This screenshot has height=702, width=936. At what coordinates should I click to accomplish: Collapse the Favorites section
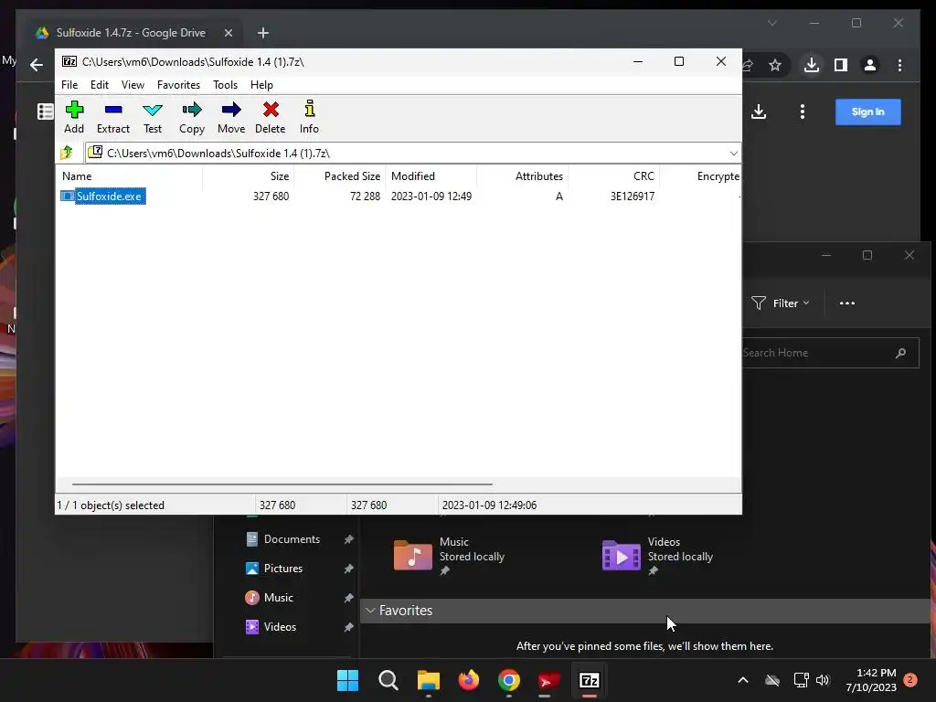tap(370, 610)
